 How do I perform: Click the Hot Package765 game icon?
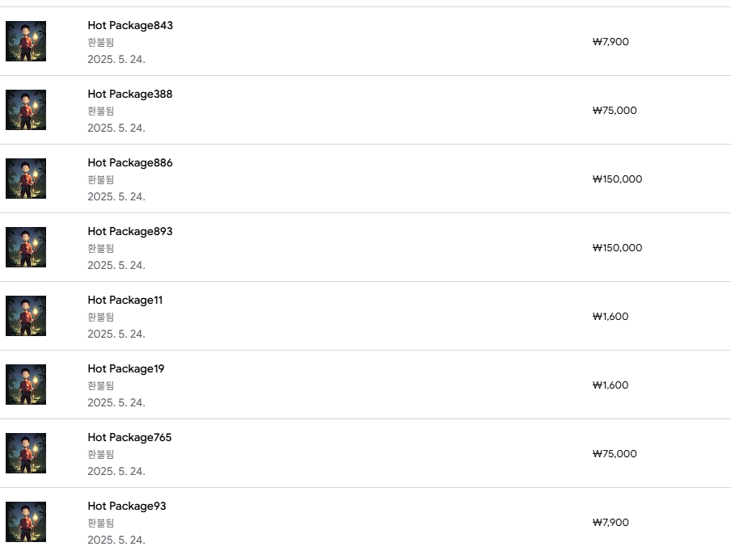26,453
